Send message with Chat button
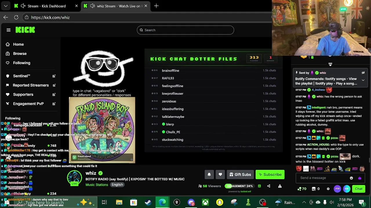The image size is (371, 208). pyautogui.click(x=359, y=189)
